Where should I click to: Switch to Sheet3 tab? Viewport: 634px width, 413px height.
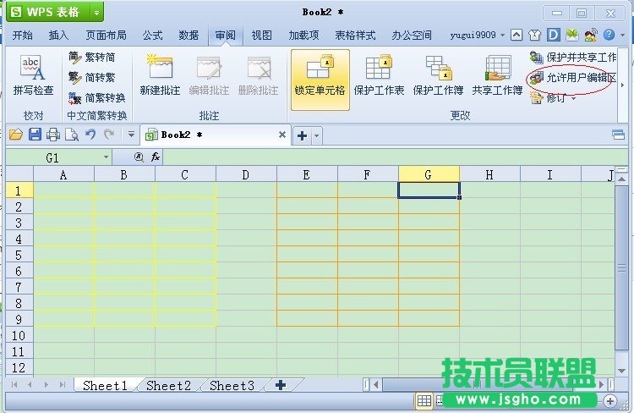point(232,385)
